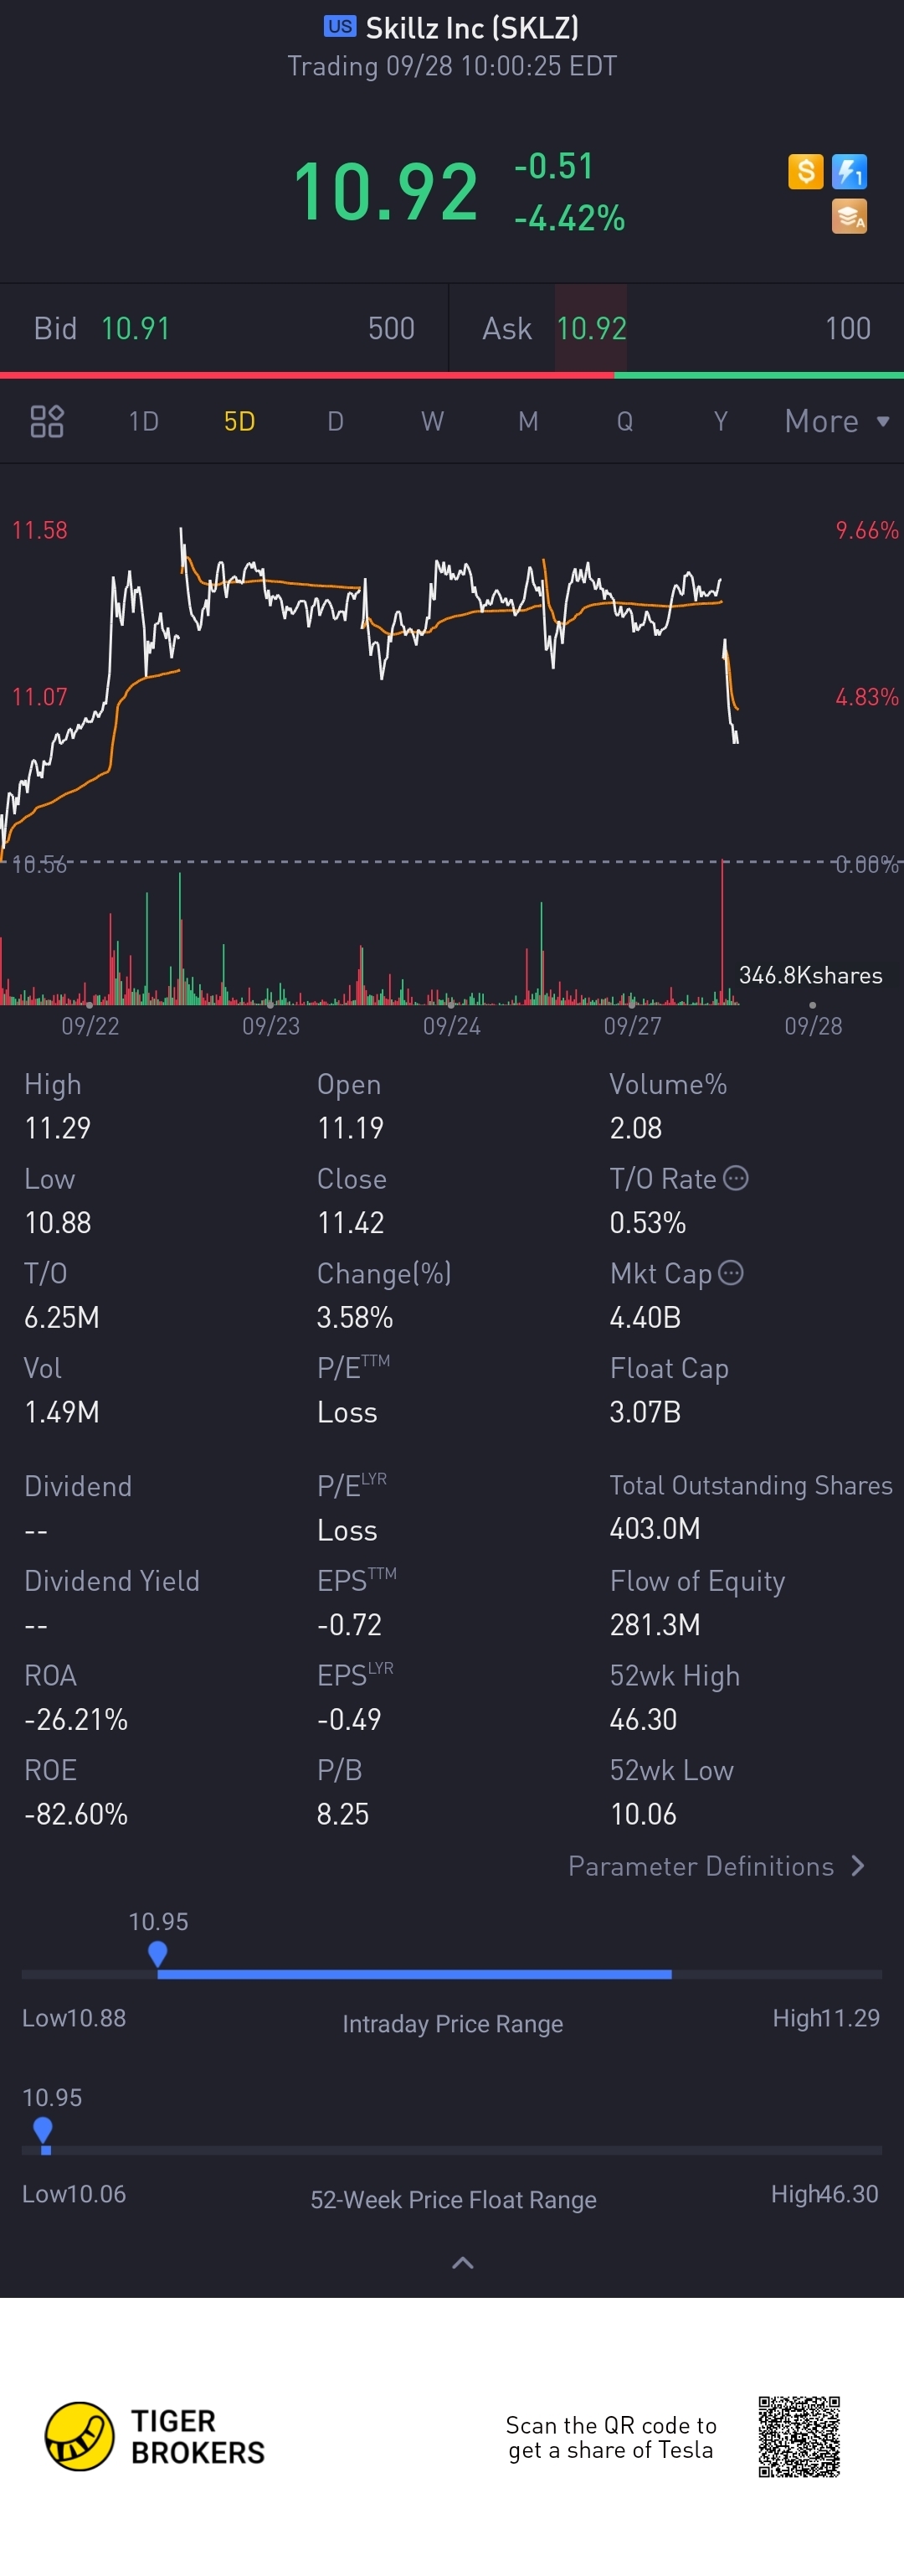Tap the Scan the QR code text
The width and height of the screenshot is (904, 2576).
pyautogui.click(x=610, y=2437)
